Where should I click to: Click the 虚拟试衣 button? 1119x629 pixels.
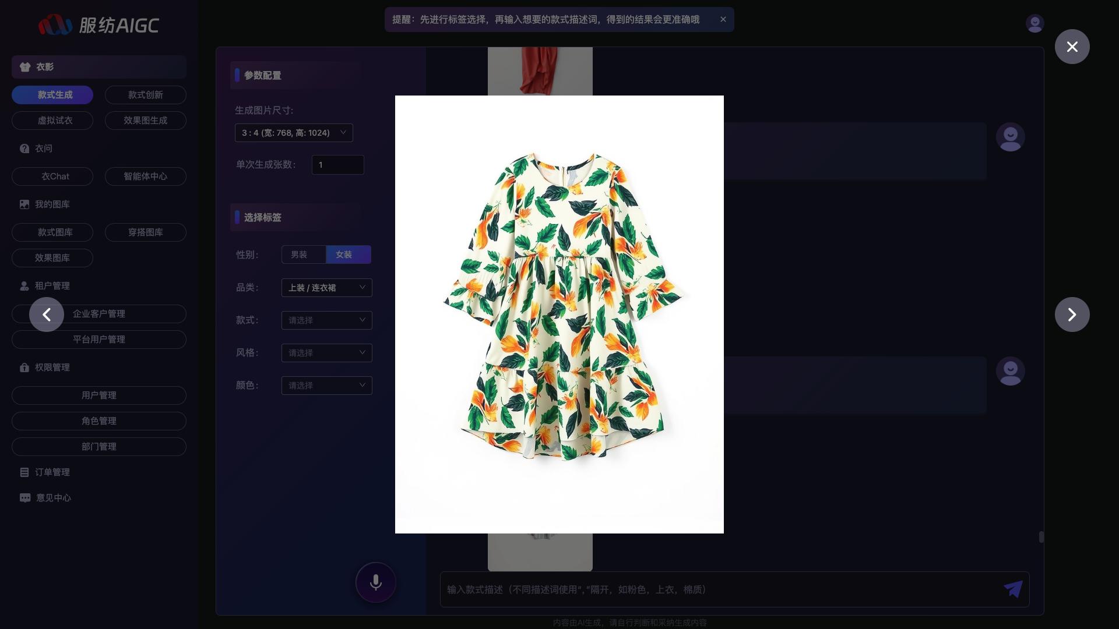click(x=55, y=121)
